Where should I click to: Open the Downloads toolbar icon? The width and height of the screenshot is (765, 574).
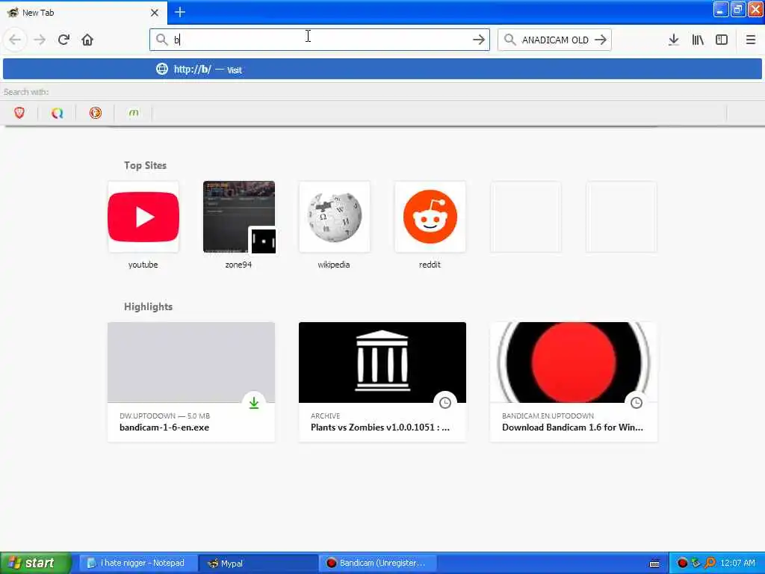(x=673, y=40)
